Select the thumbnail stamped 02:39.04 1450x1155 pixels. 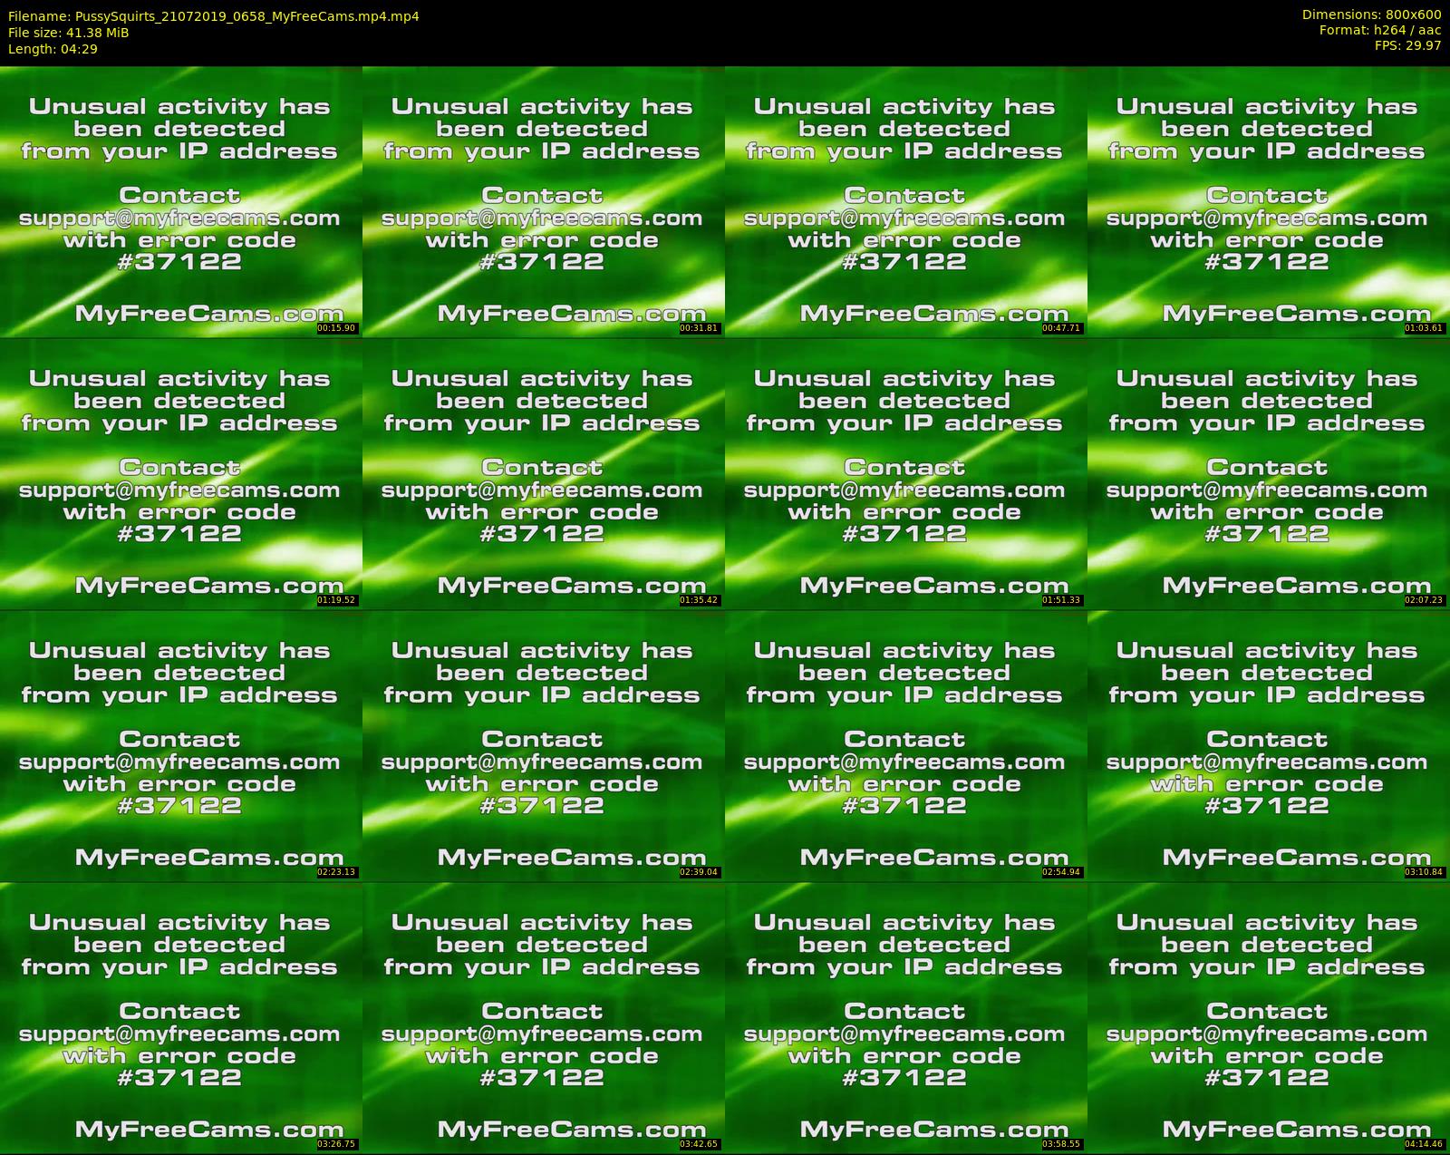544,745
